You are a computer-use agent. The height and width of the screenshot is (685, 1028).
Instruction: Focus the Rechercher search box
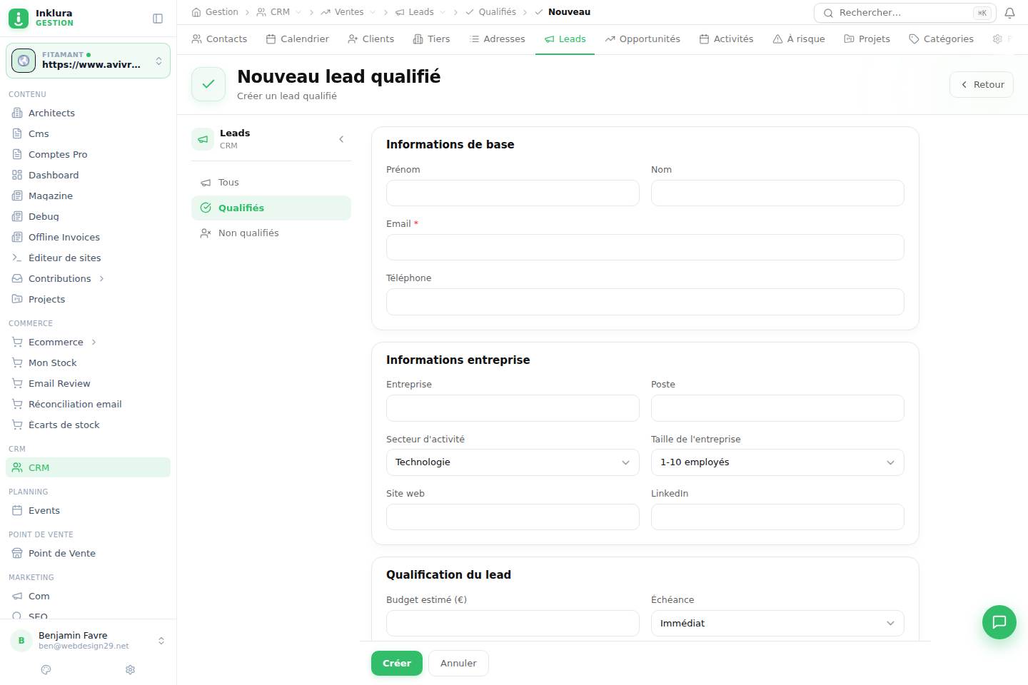point(905,13)
